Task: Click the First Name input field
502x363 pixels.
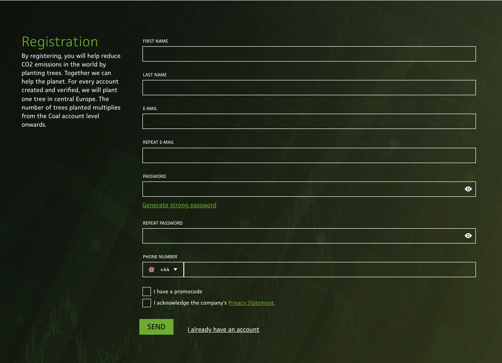Action: 309,53
